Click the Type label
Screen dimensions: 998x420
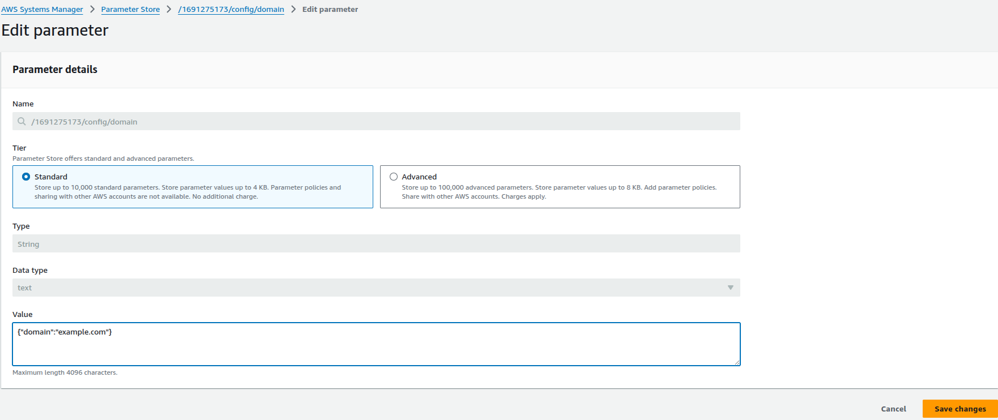click(x=21, y=226)
